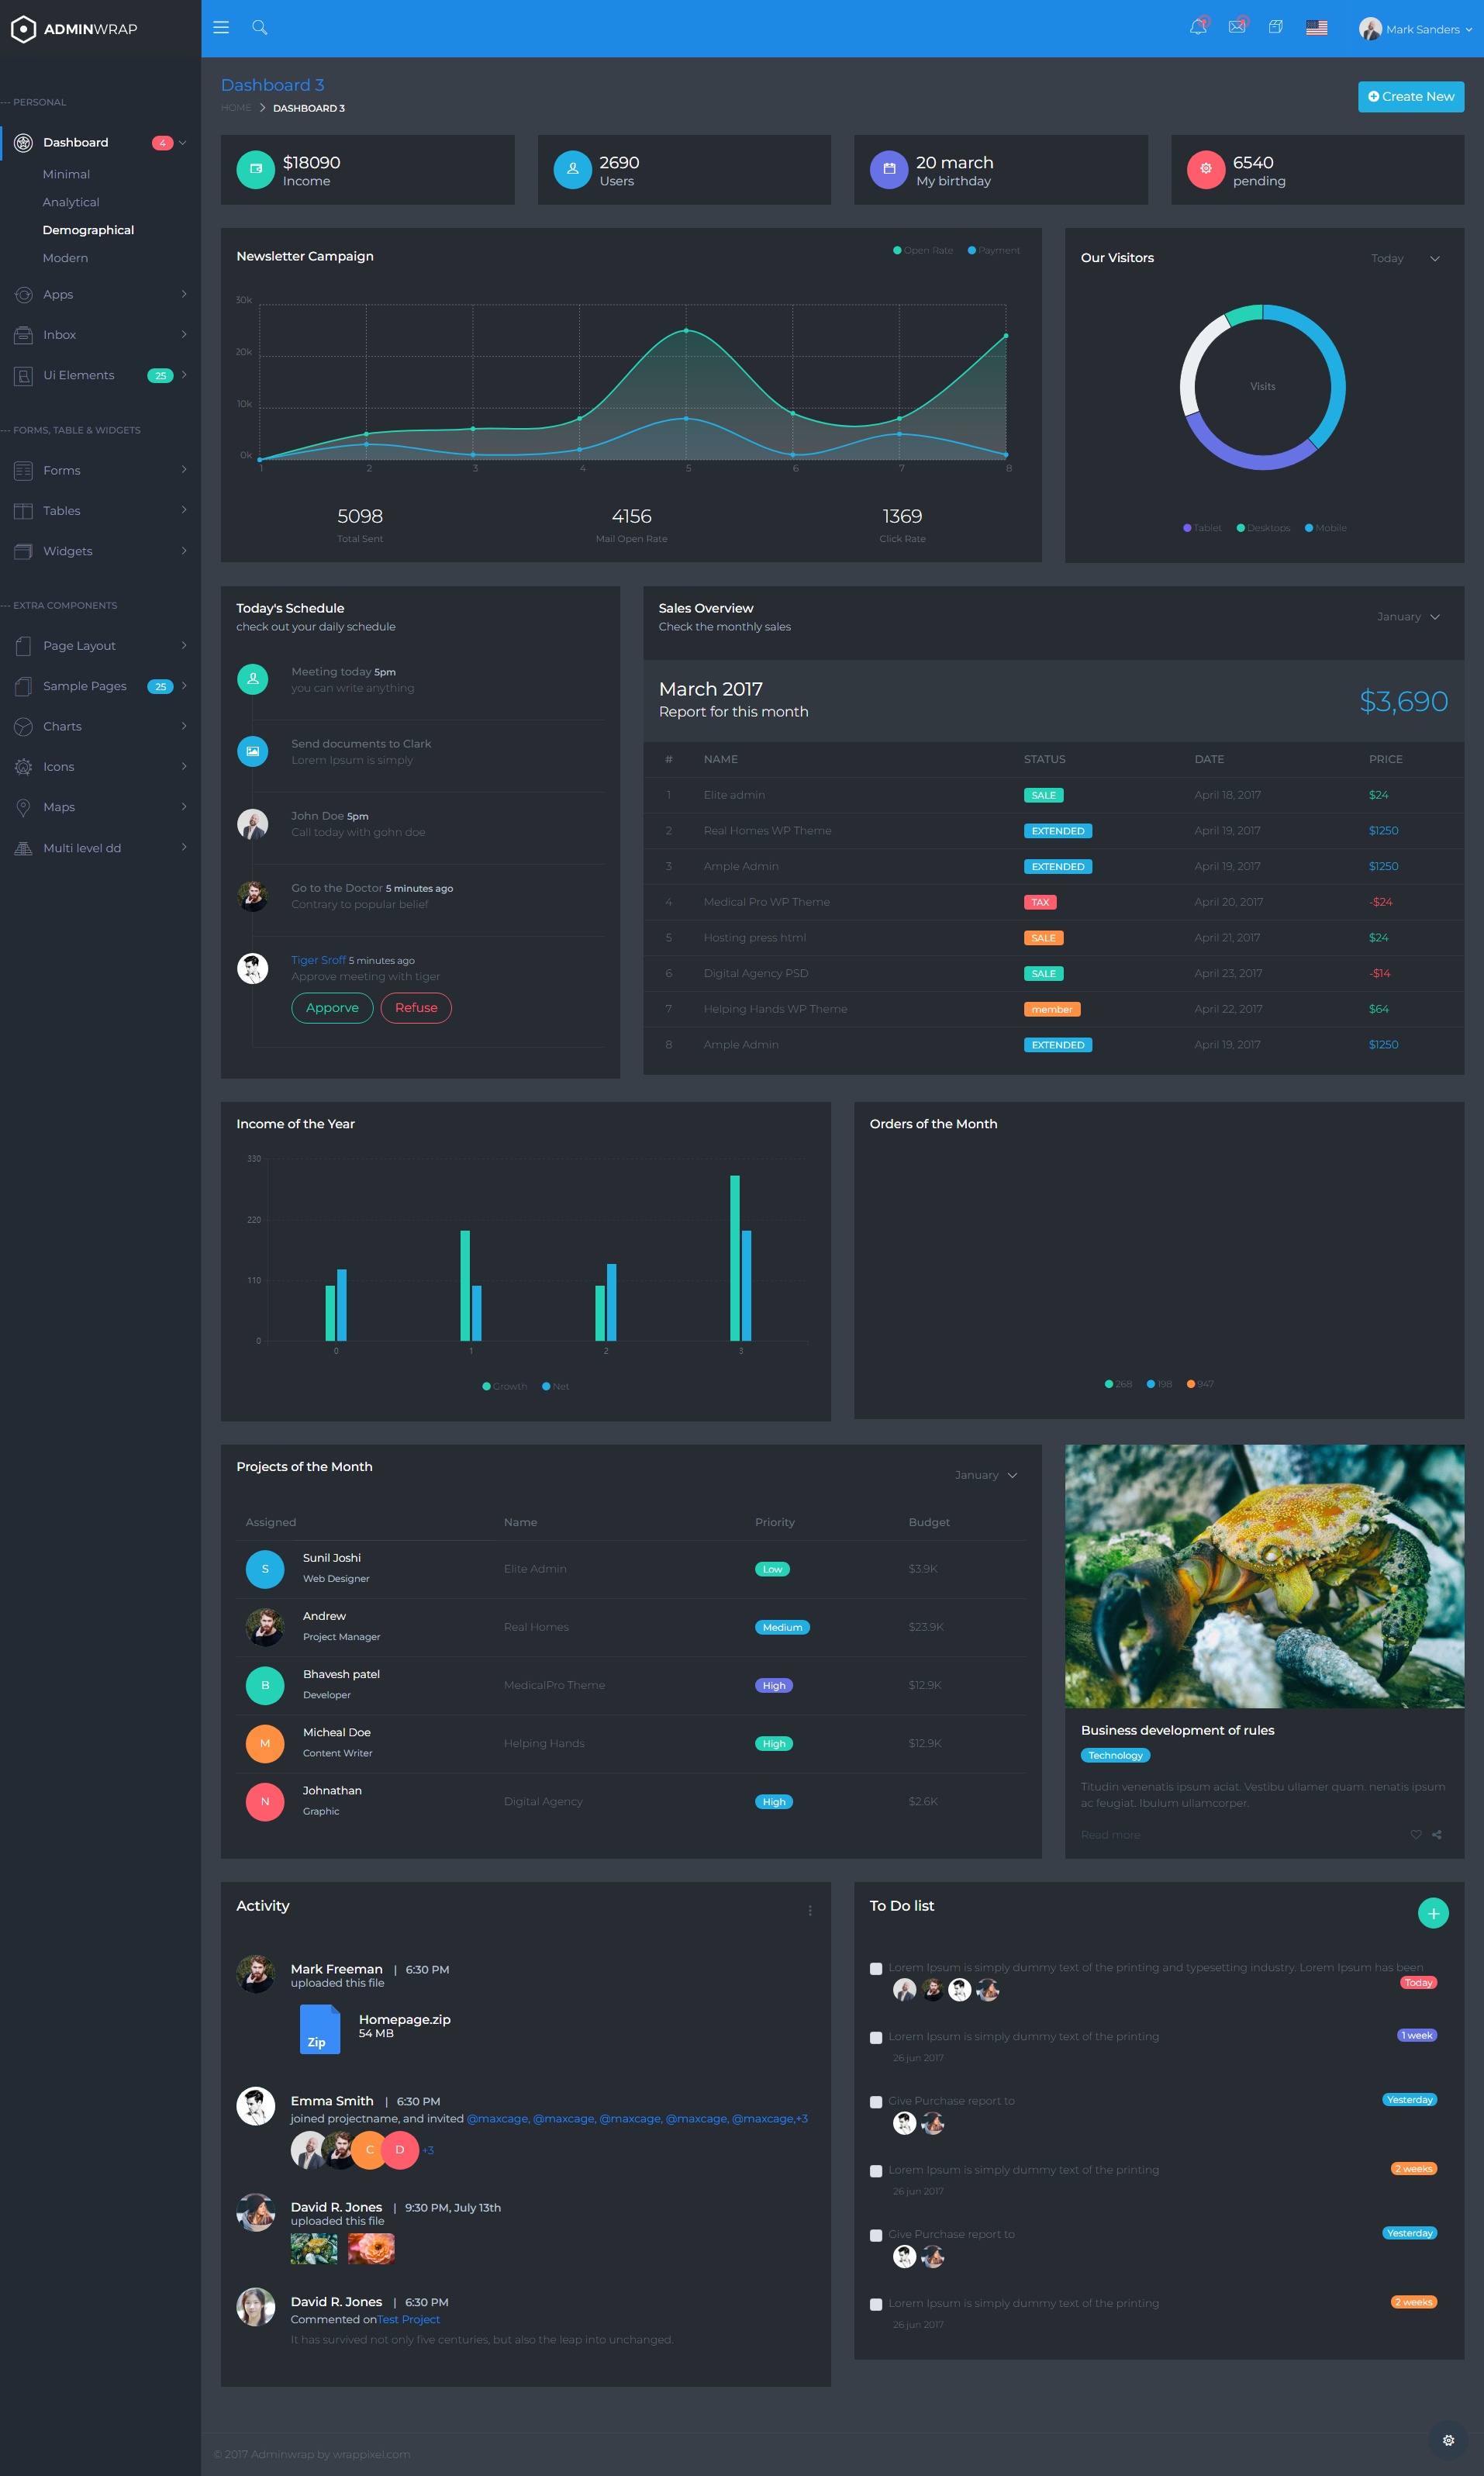Toggle Open Rate legend in Newsletter chart
The height and width of the screenshot is (2476, 1484).
pos(922,251)
